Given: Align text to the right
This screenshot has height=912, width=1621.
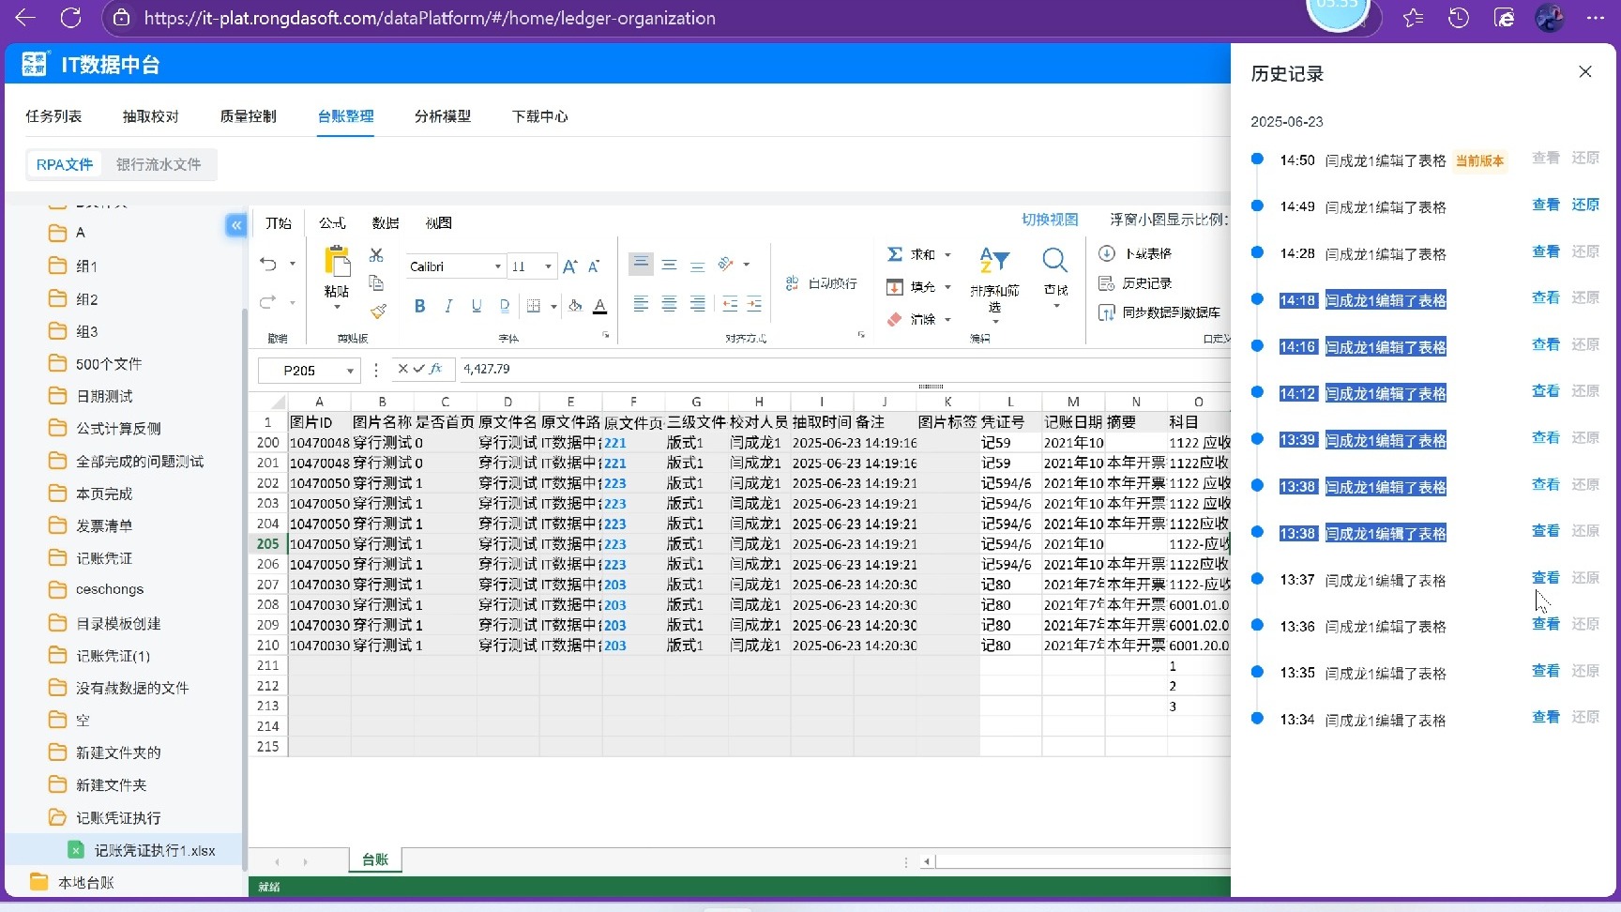Looking at the screenshot, I should coord(697,304).
